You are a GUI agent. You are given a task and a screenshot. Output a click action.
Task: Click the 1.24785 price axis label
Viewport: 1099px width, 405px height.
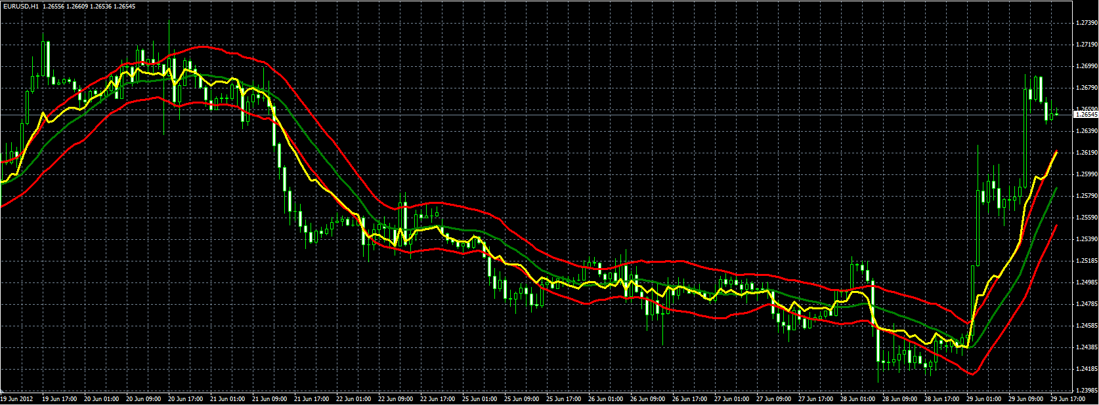(1087, 304)
